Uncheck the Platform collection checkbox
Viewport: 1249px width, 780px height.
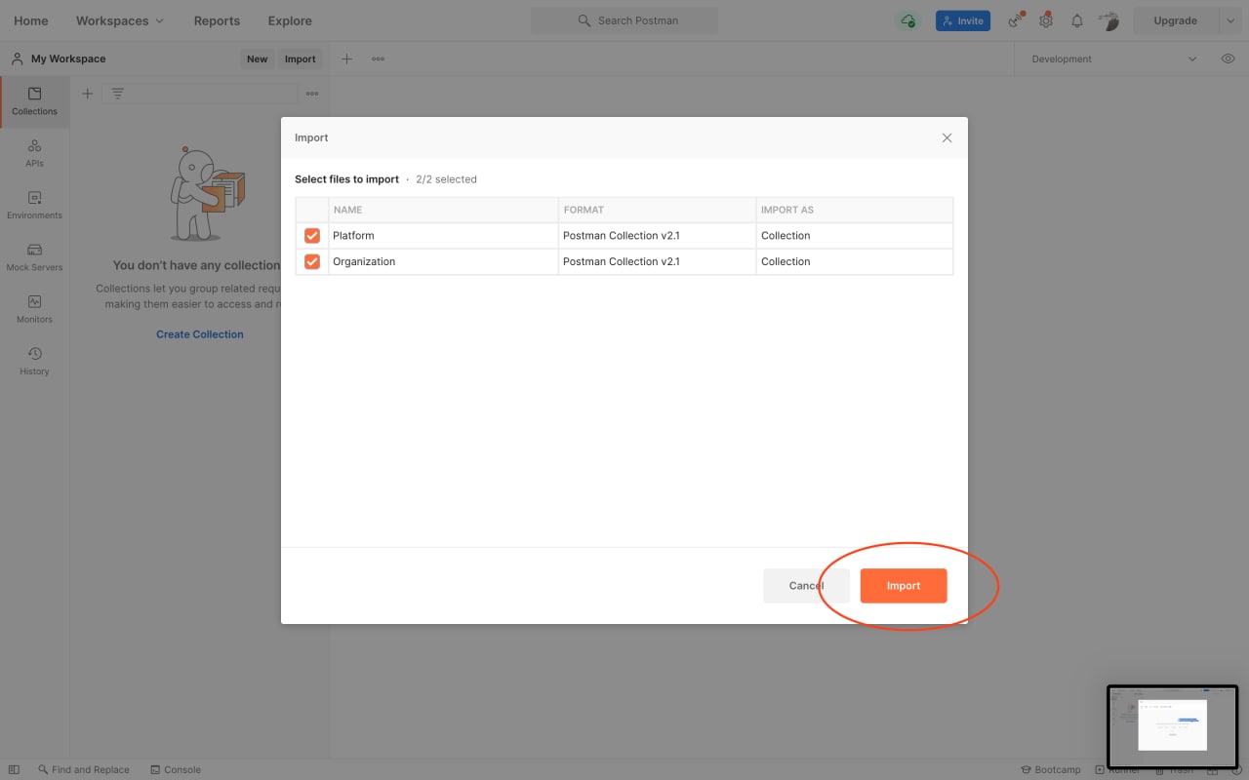click(x=312, y=236)
